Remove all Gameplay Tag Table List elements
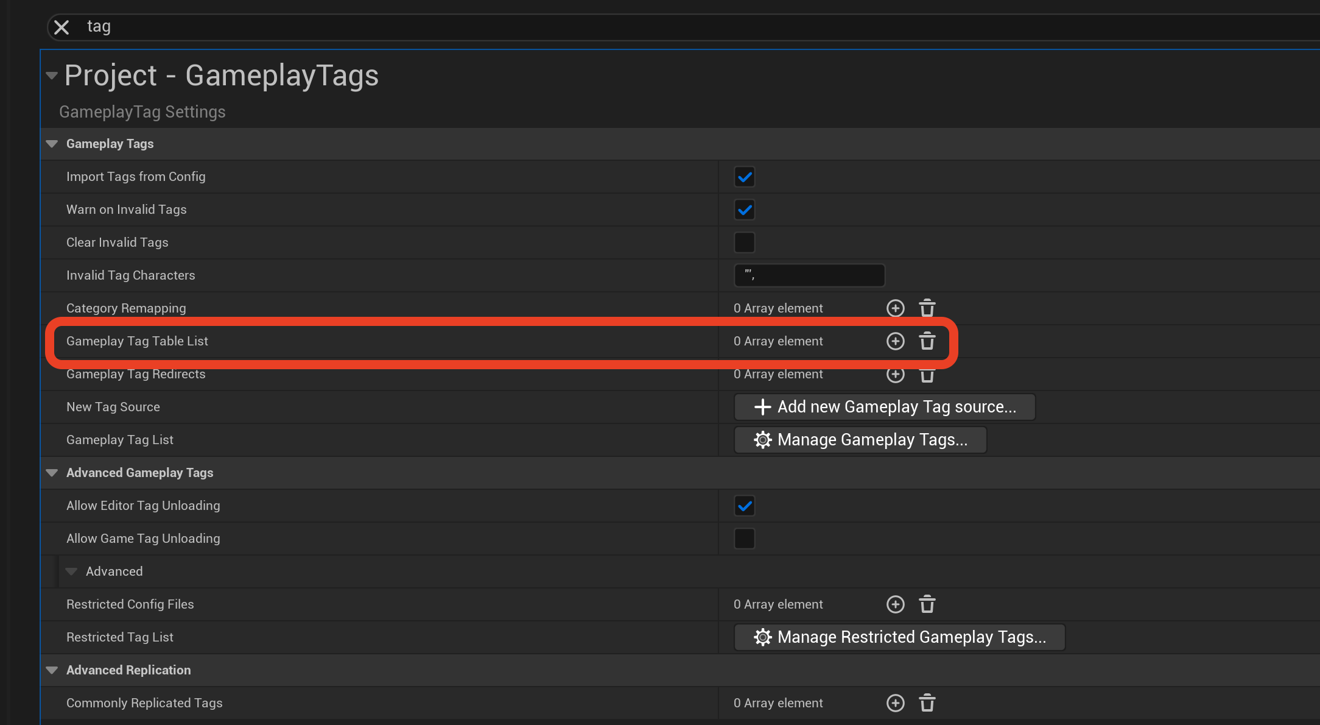 point(927,341)
